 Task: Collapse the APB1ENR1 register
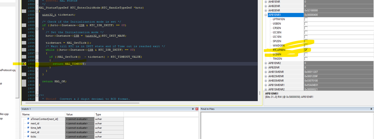click(x=266, y=15)
